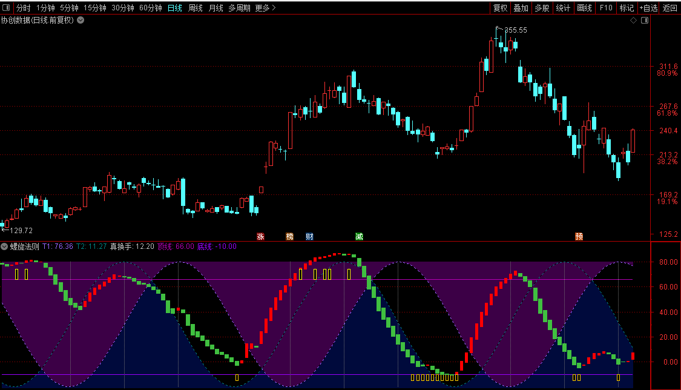This screenshot has height=390, width=681.
Task: Click the 311.6 price axis label
Action: pos(668,67)
